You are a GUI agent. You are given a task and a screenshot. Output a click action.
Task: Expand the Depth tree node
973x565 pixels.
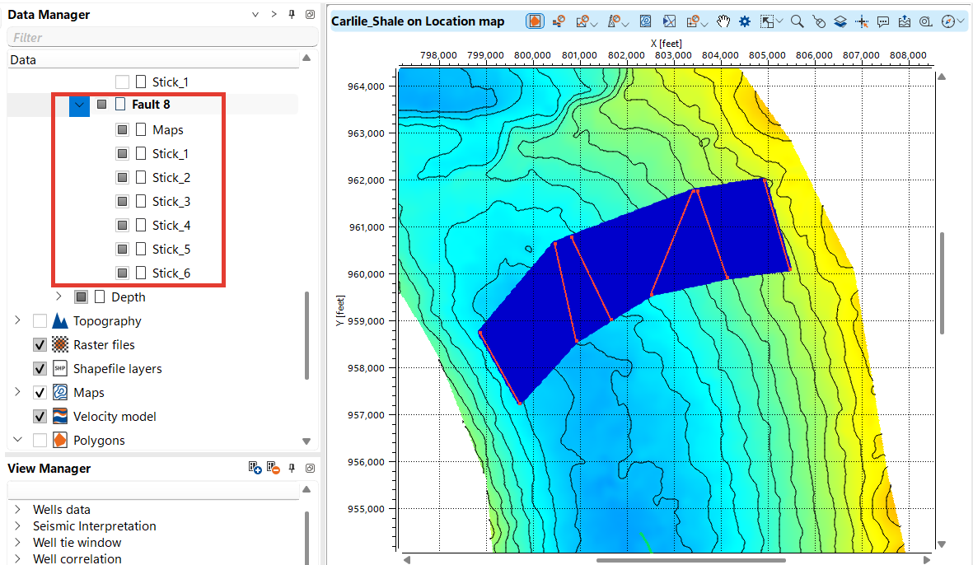58,297
